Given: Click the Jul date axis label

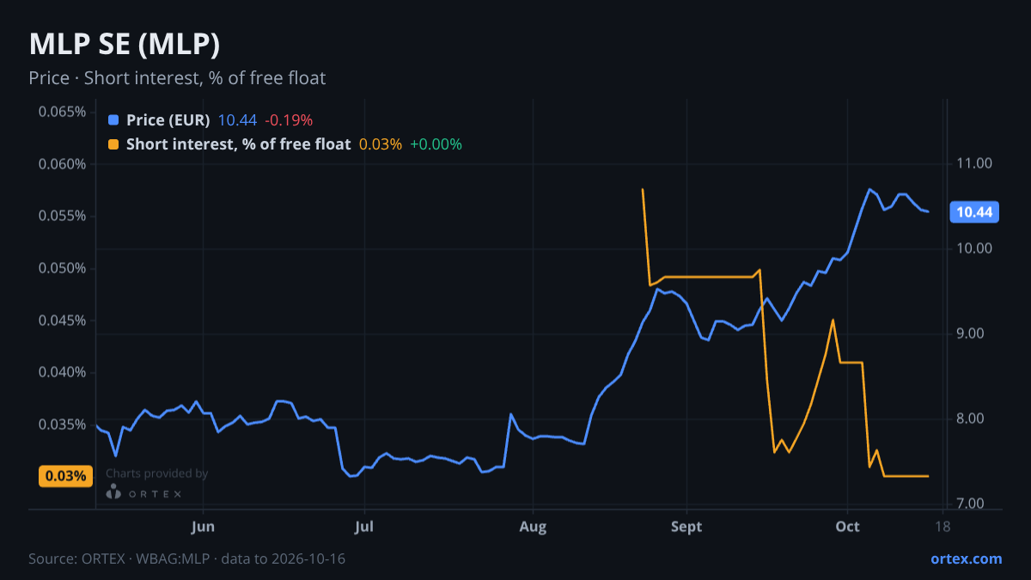Looking at the screenshot, I should (x=365, y=527).
